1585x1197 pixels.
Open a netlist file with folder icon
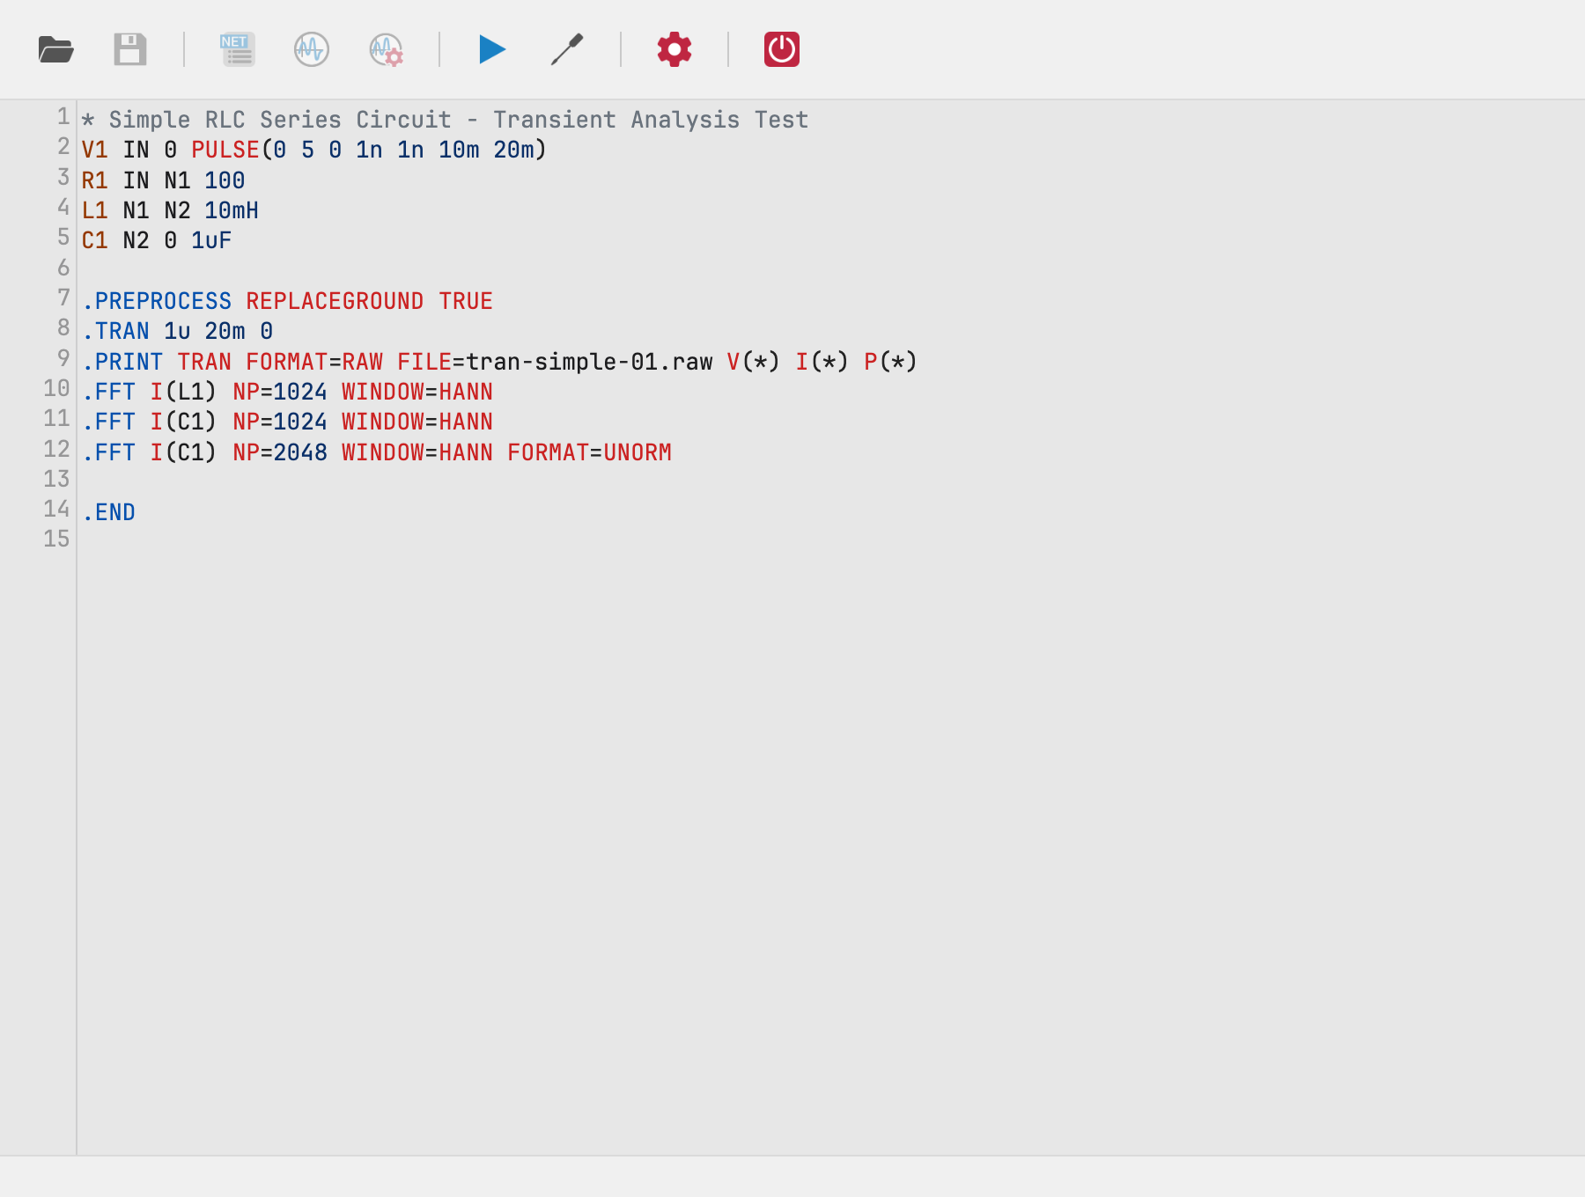point(56,49)
